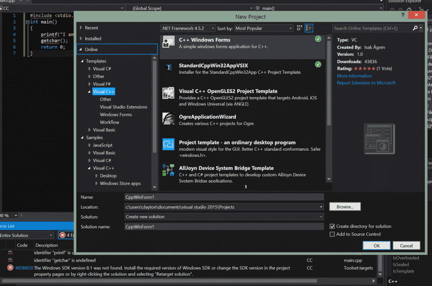Select the C++ Windows Forms template icon
The height and width of the screenshot is (286, 432).
point(168,43)
